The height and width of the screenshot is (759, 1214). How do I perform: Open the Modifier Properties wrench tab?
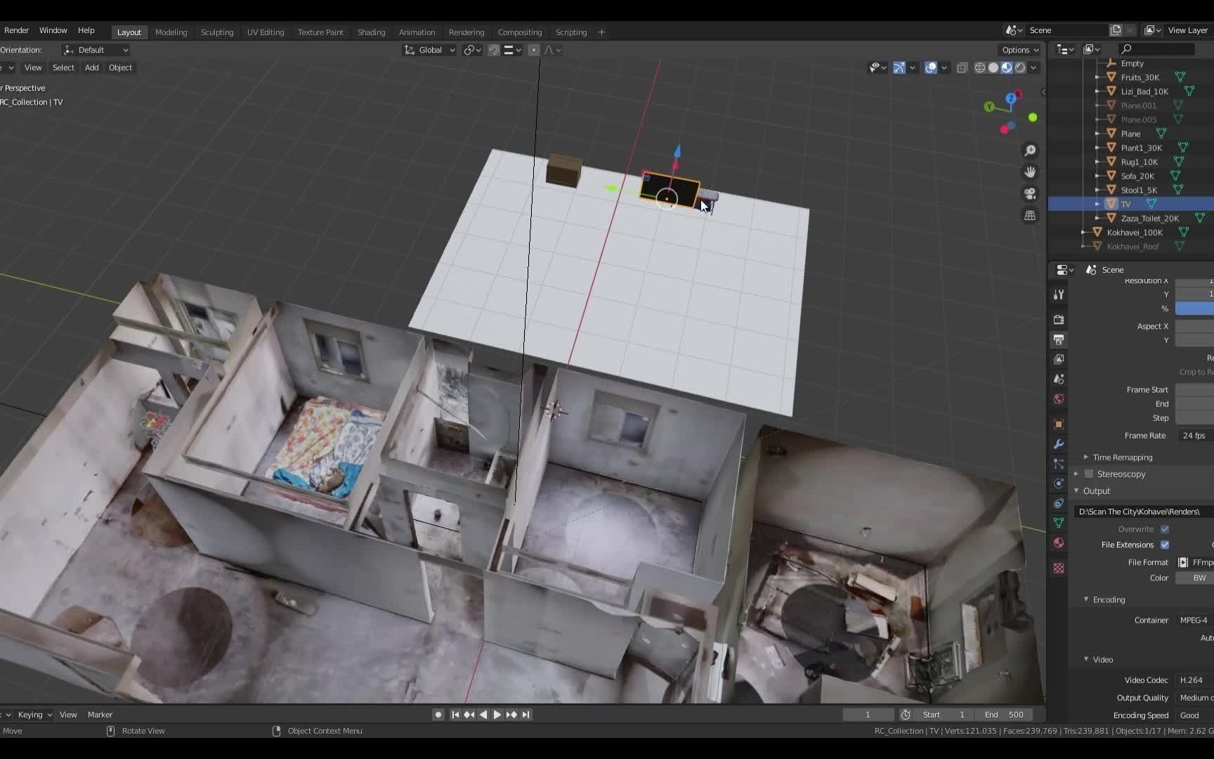[1059, 443]
